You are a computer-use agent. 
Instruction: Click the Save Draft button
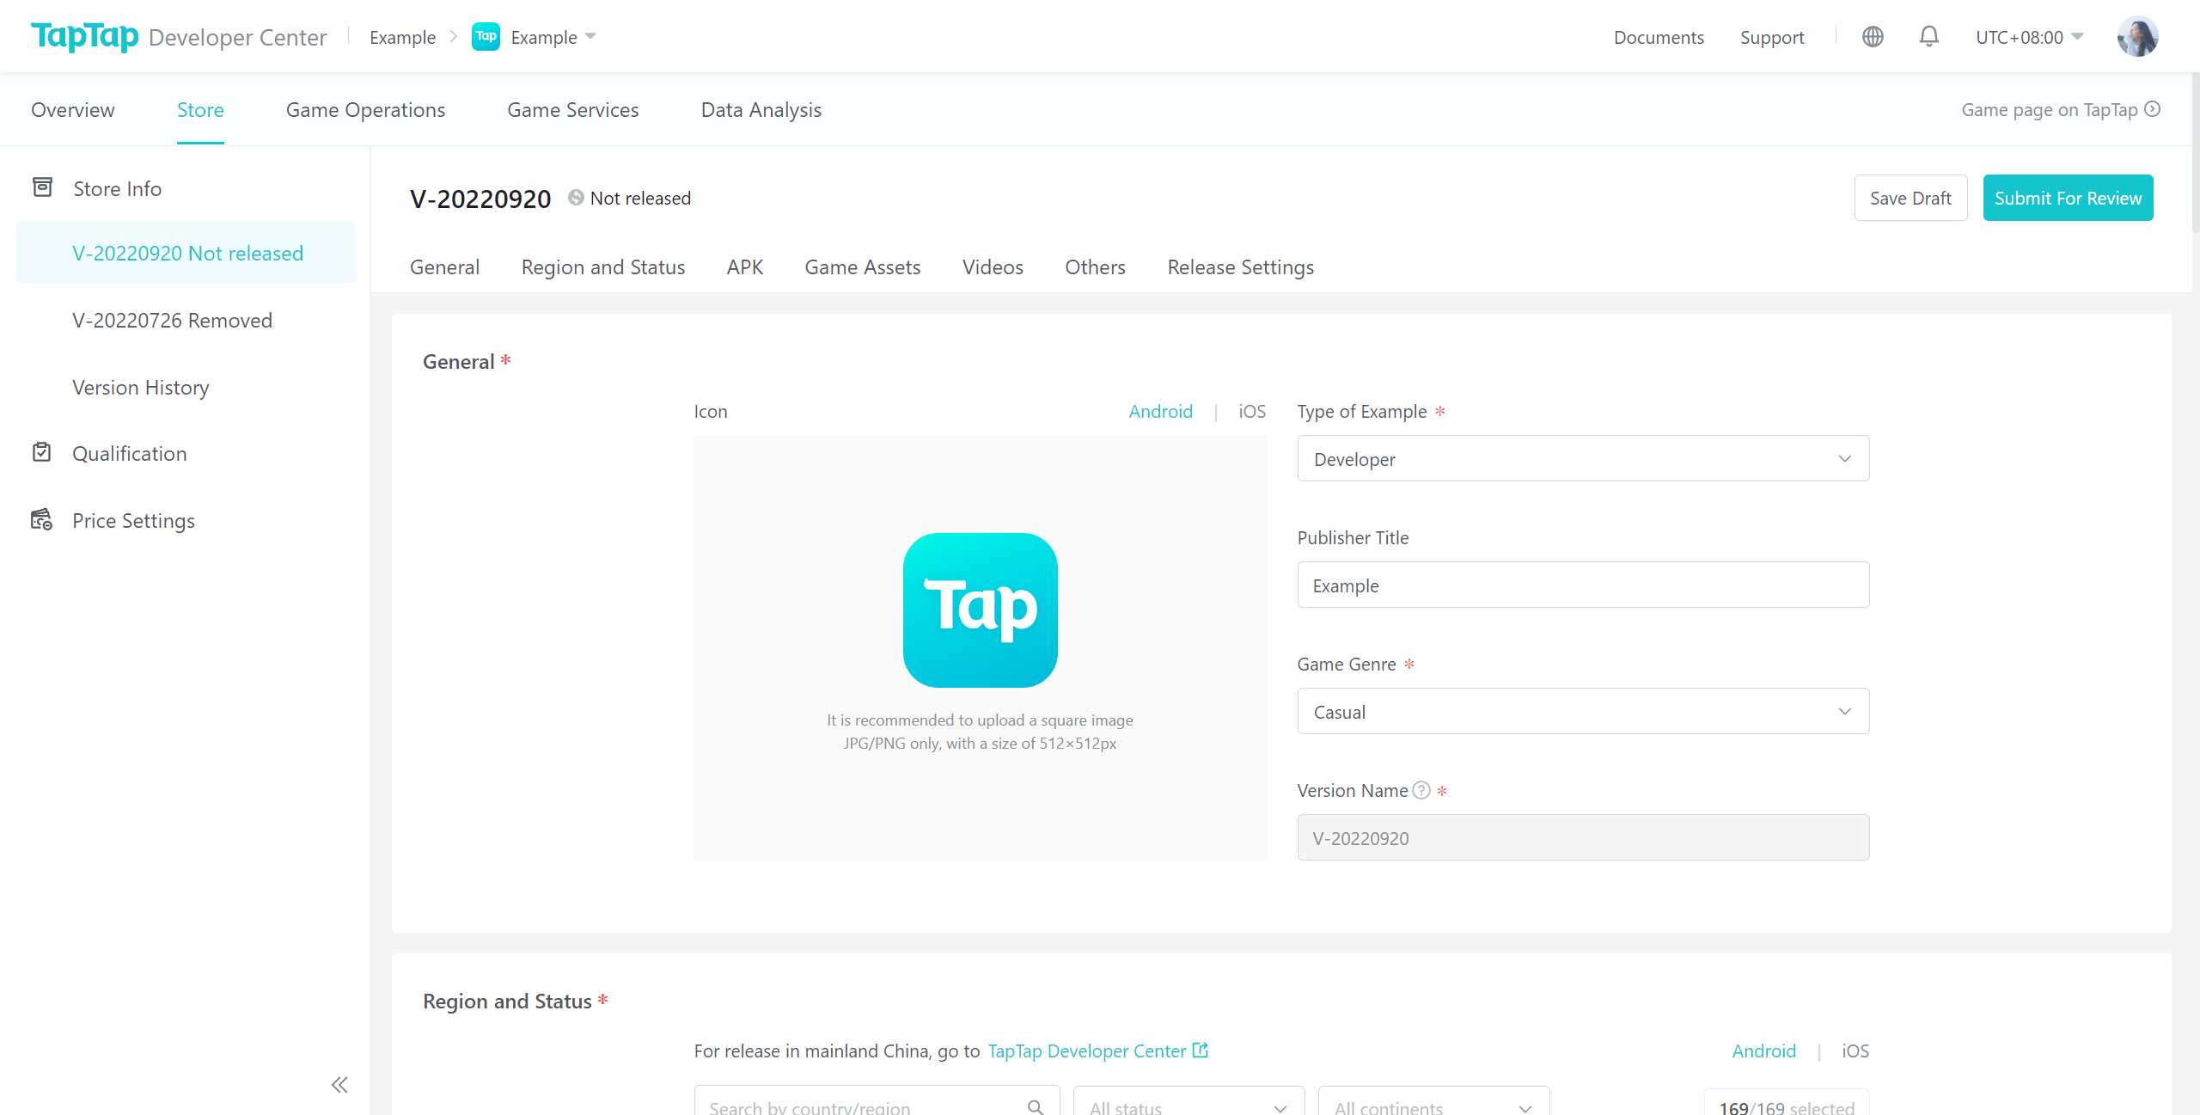tap(1909, 198)
